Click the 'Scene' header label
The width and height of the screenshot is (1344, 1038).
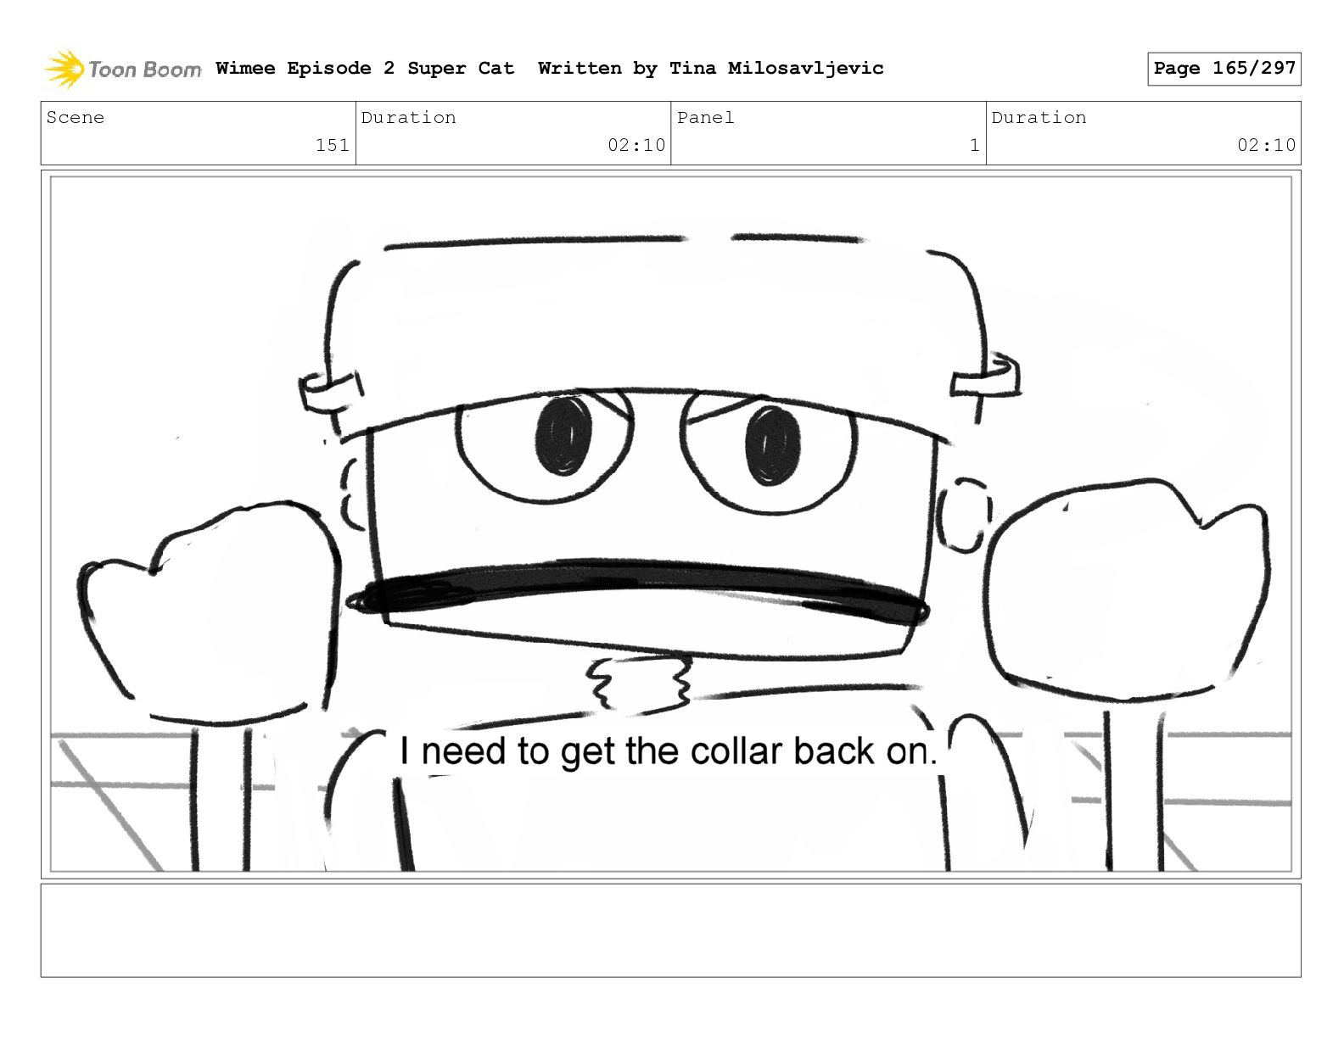click(76, 117)
